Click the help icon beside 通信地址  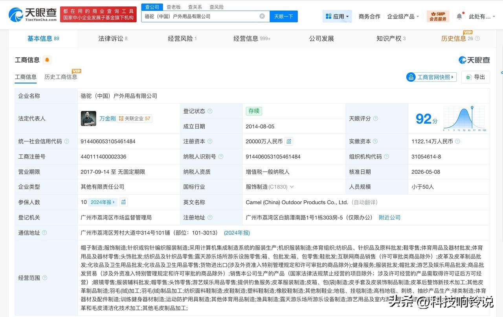tap(44, 233)
